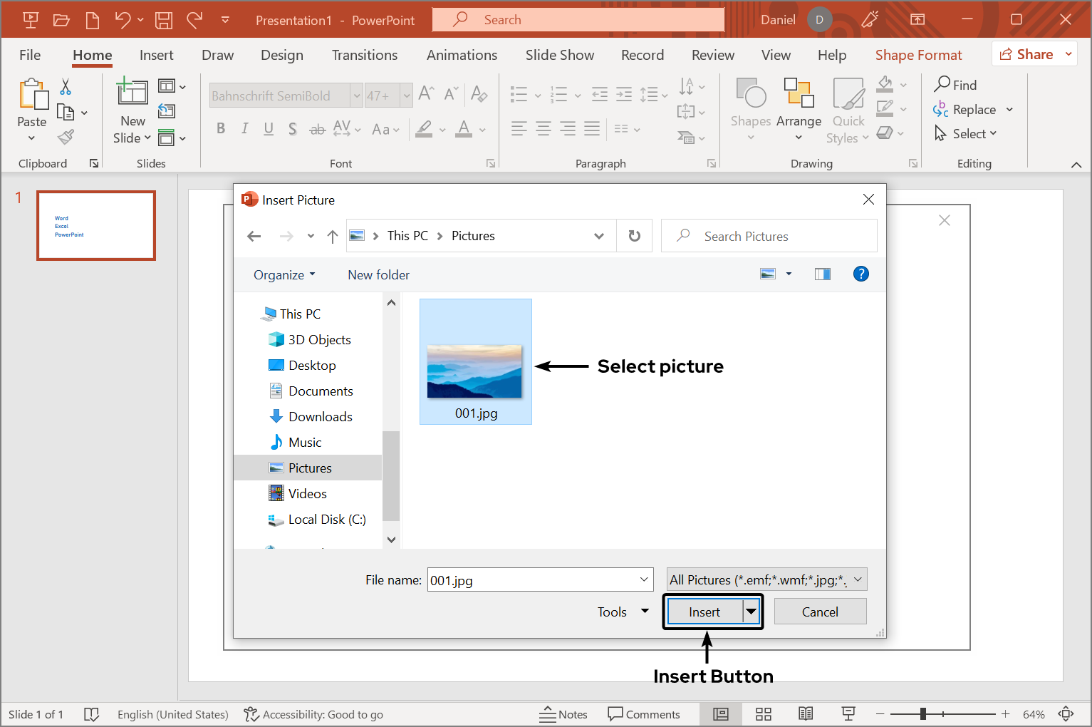Go up one folder level arrow
This screenshot has width=1092, height=727.
point(332,237)
